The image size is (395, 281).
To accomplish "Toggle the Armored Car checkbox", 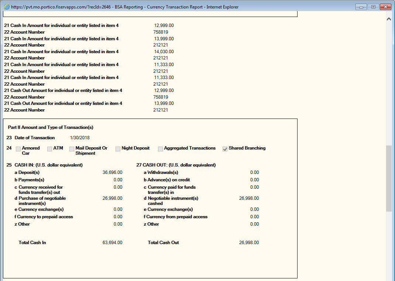I will point(18,149).
